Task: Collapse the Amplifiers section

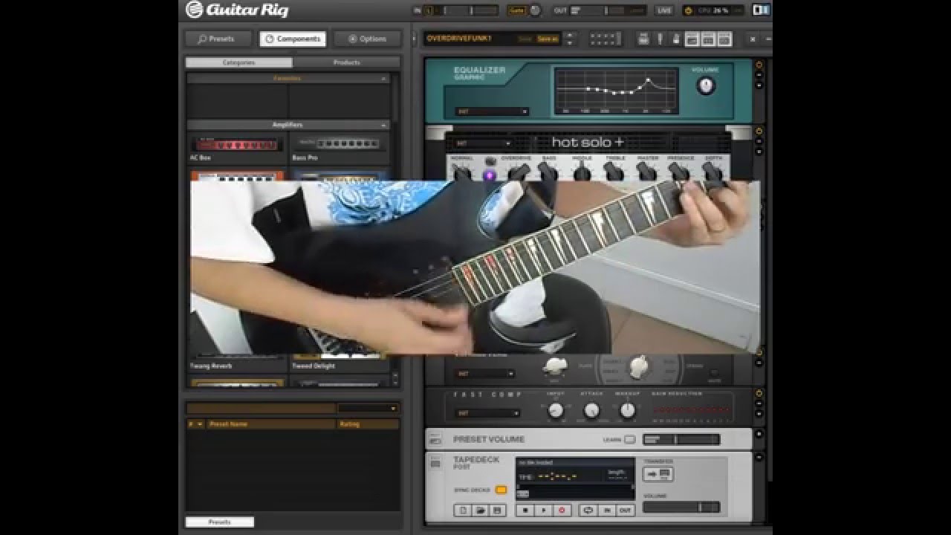Action: click(384, 125)
